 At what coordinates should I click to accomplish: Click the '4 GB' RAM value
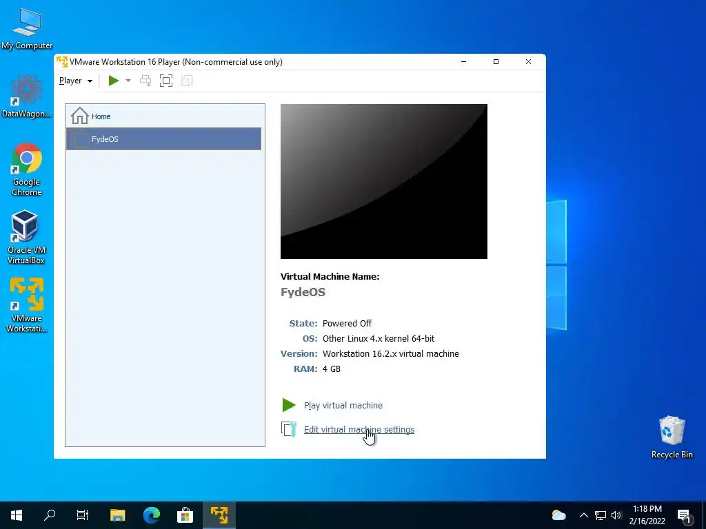coord(332,369)
